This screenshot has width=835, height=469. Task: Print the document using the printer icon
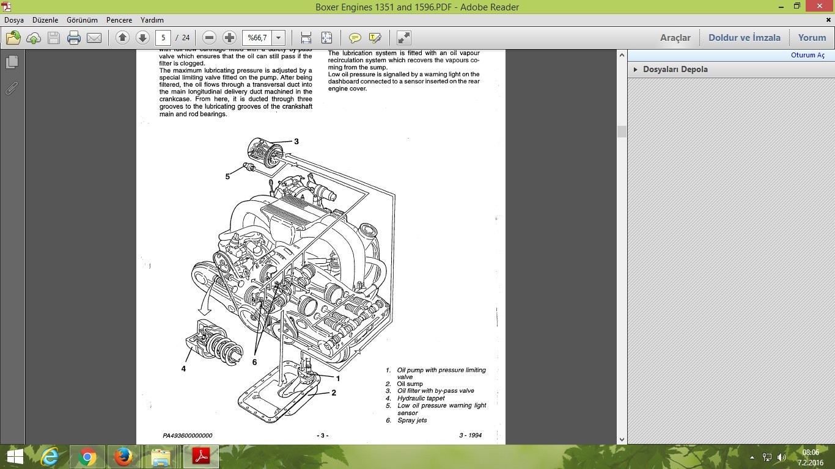[x=74, y=38]
